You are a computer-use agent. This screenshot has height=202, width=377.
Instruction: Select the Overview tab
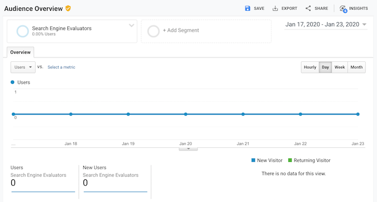tap(20, 52)
